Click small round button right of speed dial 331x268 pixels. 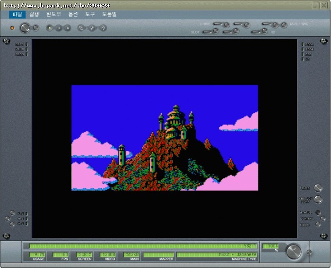coord(309,252)
